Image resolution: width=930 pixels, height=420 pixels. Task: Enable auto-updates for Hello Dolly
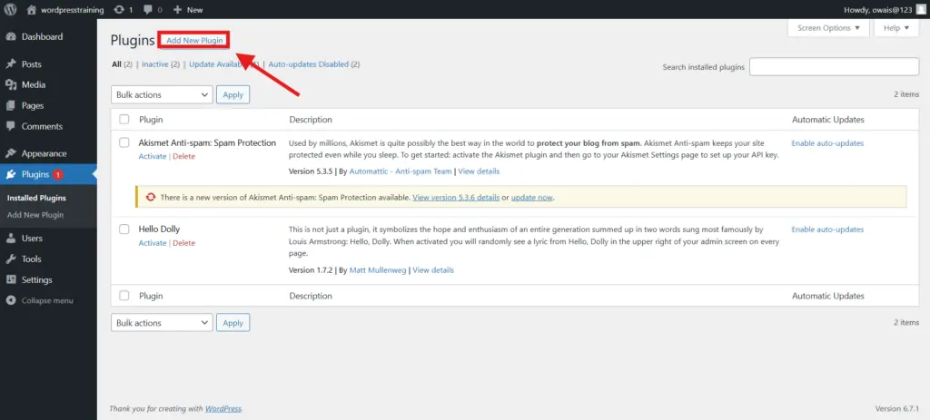pos(827,230)
